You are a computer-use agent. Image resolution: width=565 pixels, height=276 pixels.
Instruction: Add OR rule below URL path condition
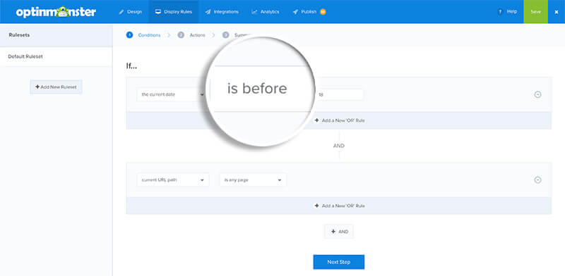coord(339,206)
